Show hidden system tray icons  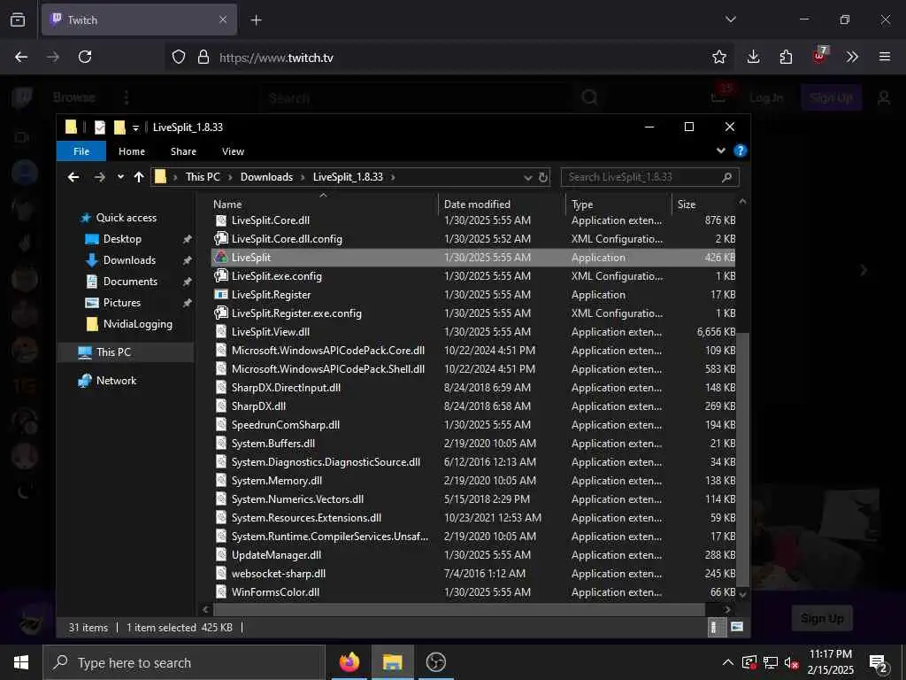[728, 662]
